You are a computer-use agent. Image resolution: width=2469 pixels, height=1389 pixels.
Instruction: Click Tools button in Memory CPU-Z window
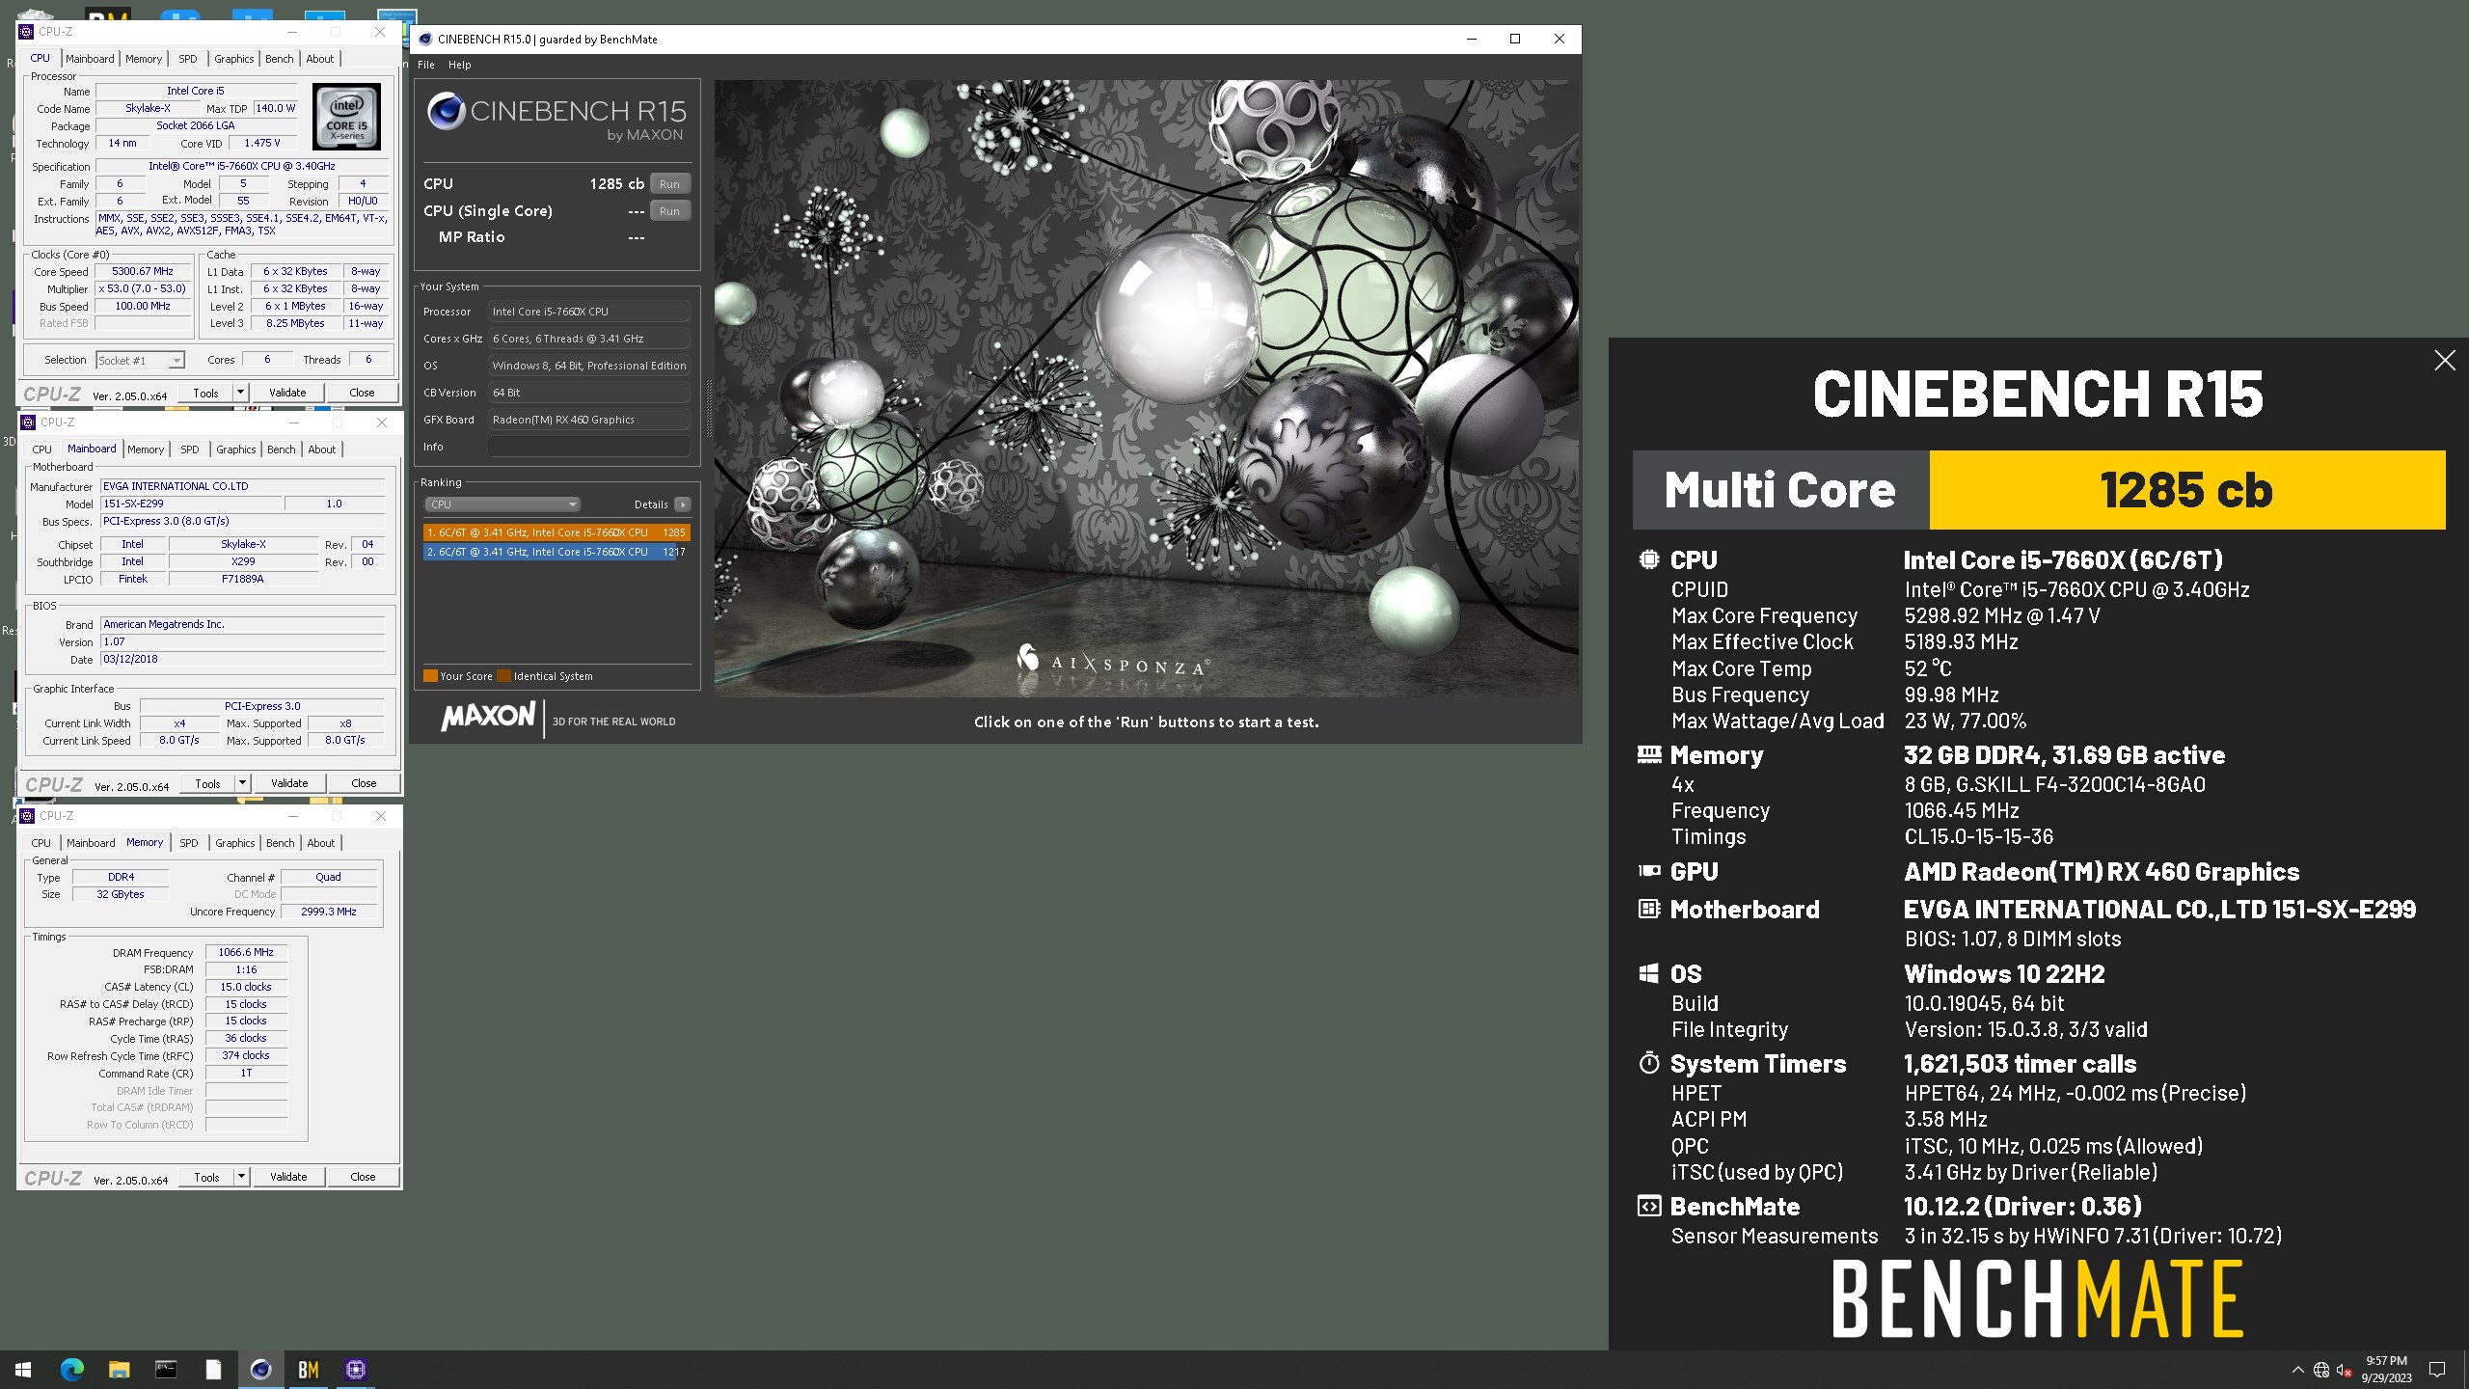point(206,1177)
